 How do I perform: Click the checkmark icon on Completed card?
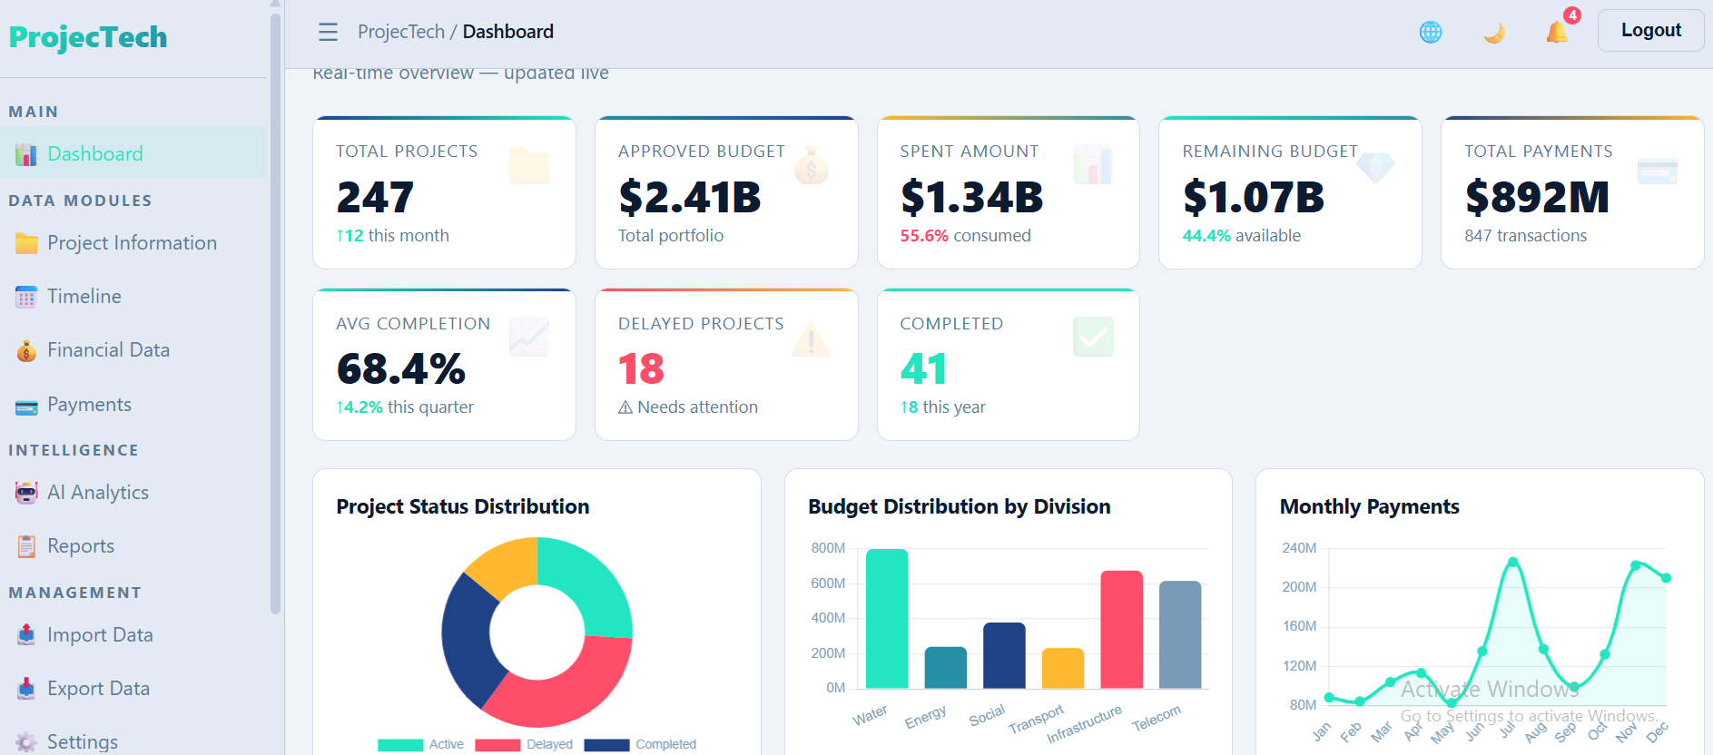tap(1093, 337)
